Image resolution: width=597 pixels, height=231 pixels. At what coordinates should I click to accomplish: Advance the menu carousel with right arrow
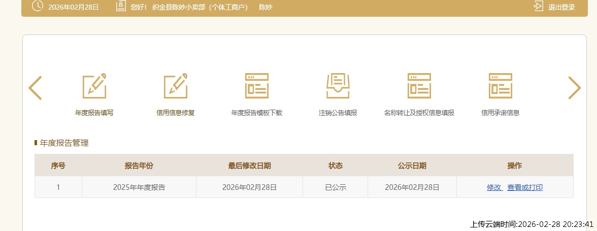click(x=574, y=88)
